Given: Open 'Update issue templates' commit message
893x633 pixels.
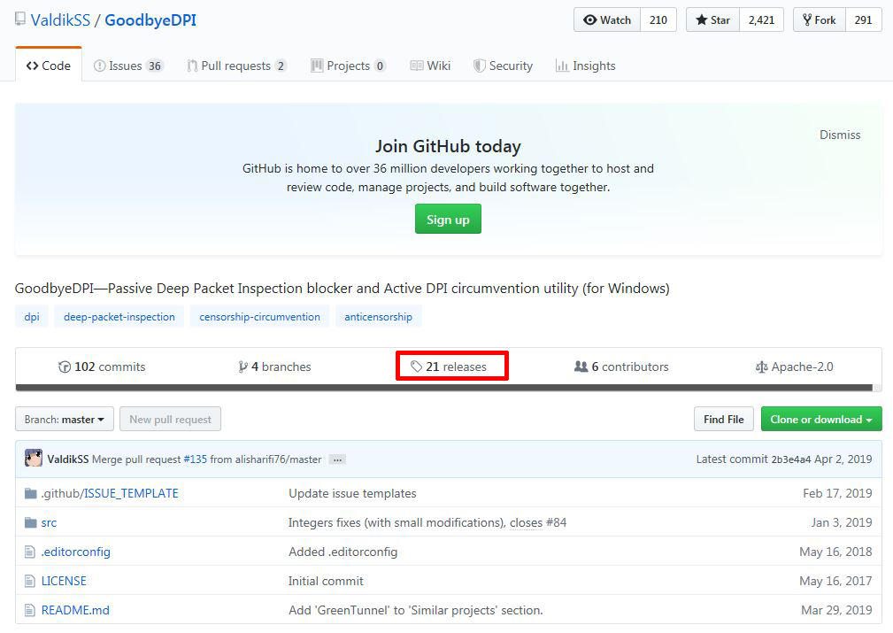Looking at the screenshot, I should (352, 493).
